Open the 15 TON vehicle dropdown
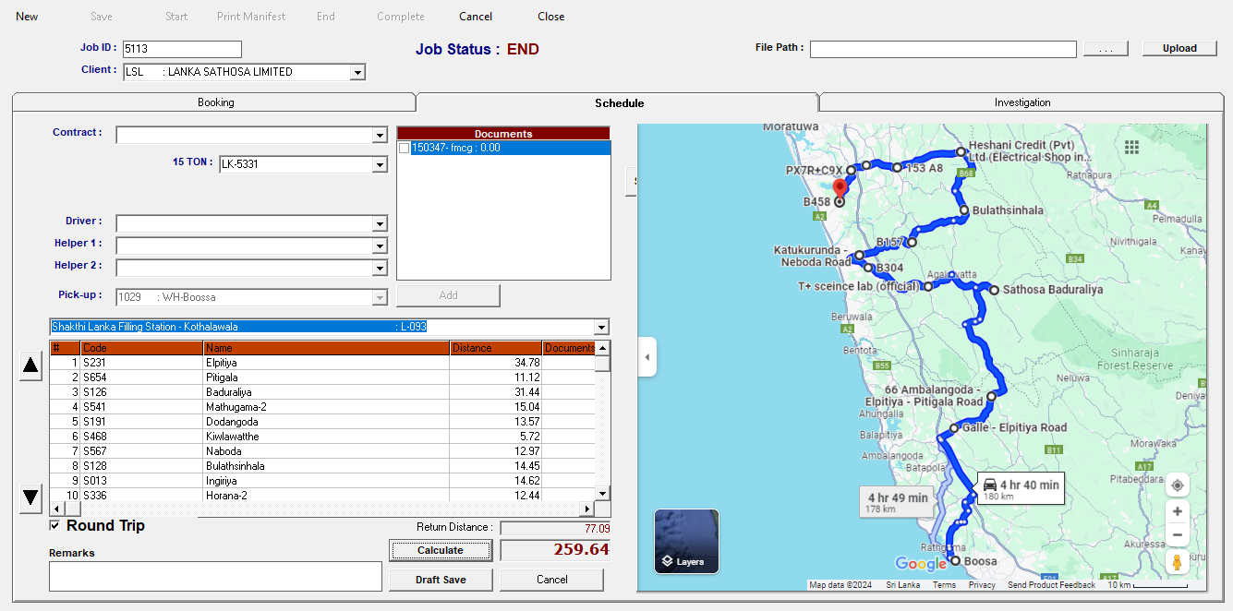This screenshot has width=1233, height=611. 380,165
